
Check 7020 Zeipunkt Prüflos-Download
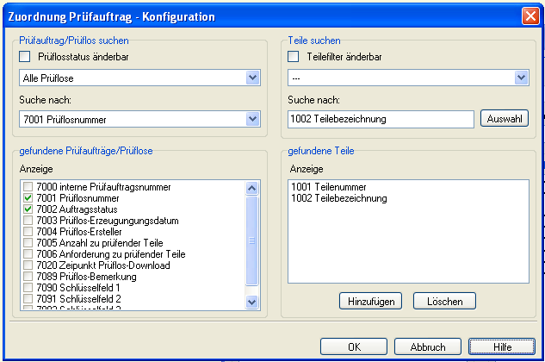(28, 265)
